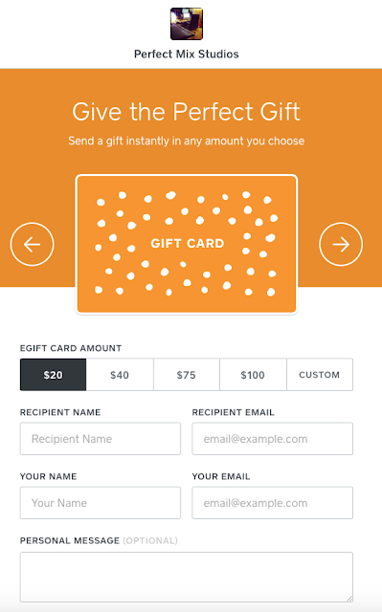
Task: Pick the $75 gift amount
Action: click(187, 375)
